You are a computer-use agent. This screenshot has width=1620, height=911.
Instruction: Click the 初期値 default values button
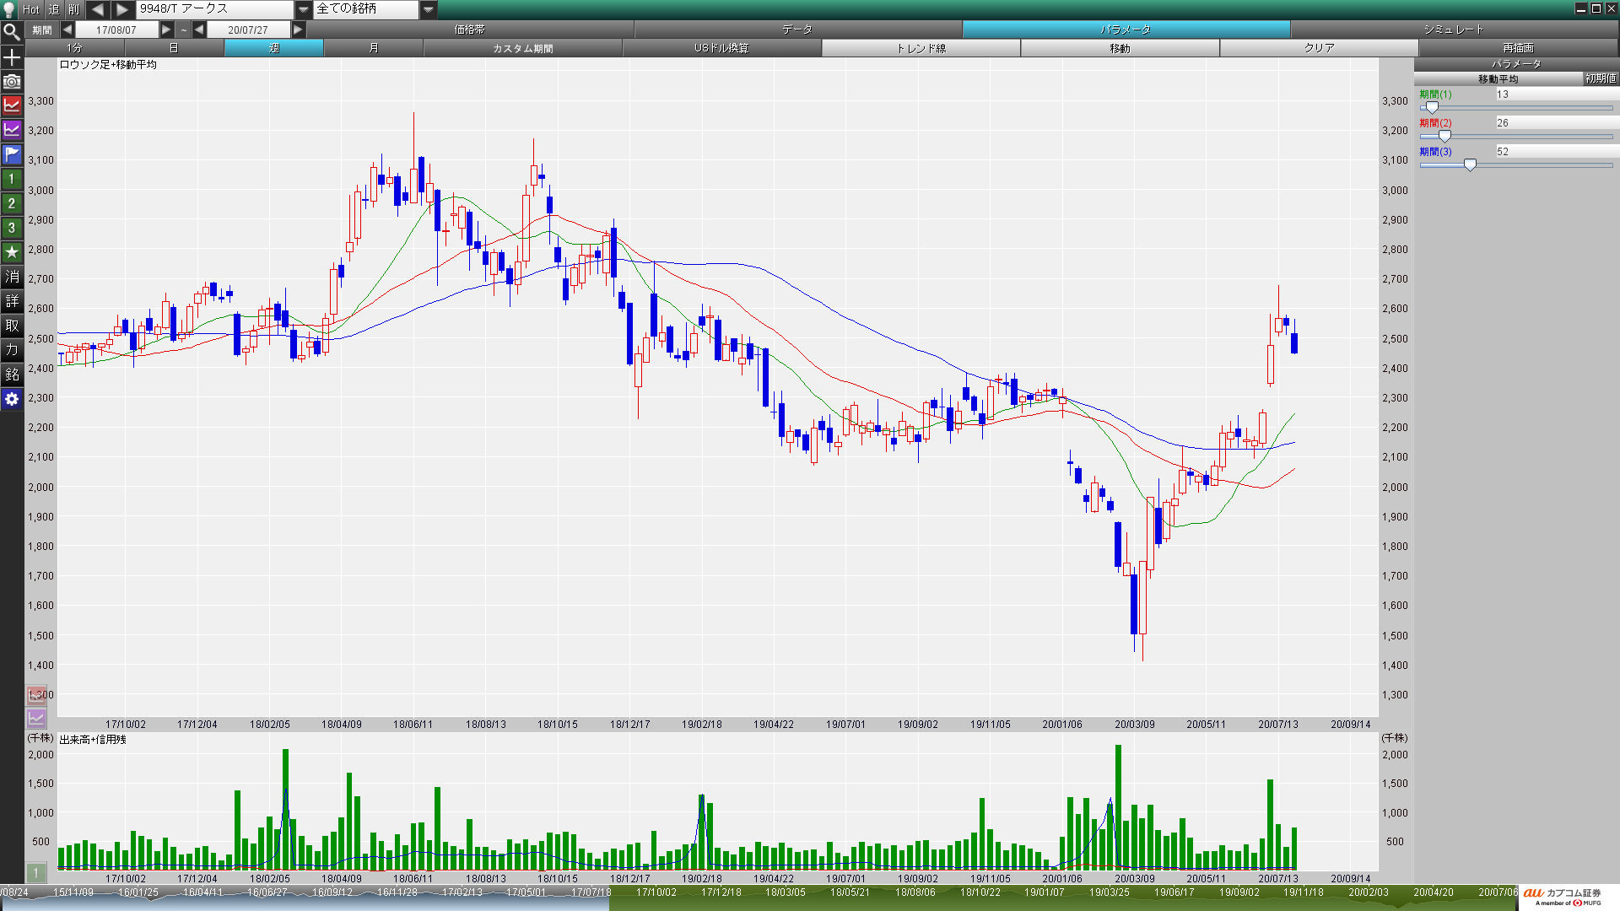pos(1600,78)
